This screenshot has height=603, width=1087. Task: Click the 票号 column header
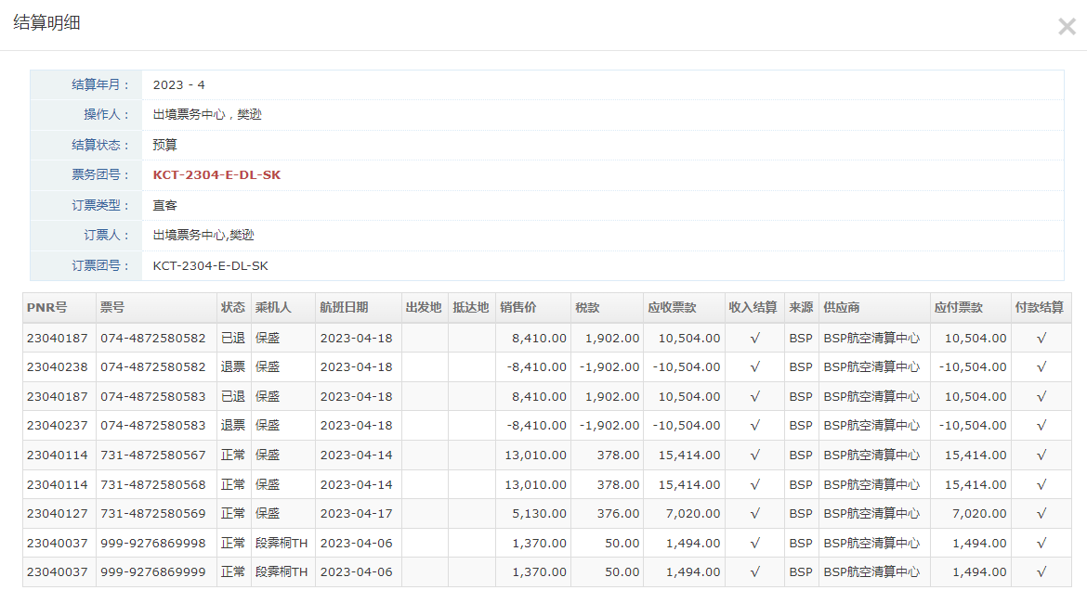coord(112,308)
